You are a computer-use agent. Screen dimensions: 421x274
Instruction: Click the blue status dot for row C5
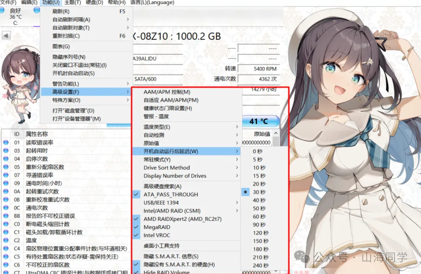pos(6,256)
